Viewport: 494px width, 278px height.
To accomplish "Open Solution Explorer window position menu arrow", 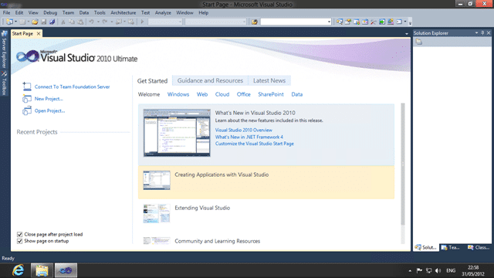I will tap(476, 32).
